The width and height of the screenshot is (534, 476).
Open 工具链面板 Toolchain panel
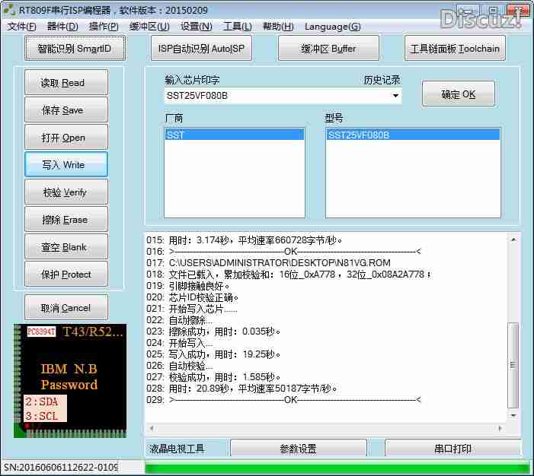455,48
